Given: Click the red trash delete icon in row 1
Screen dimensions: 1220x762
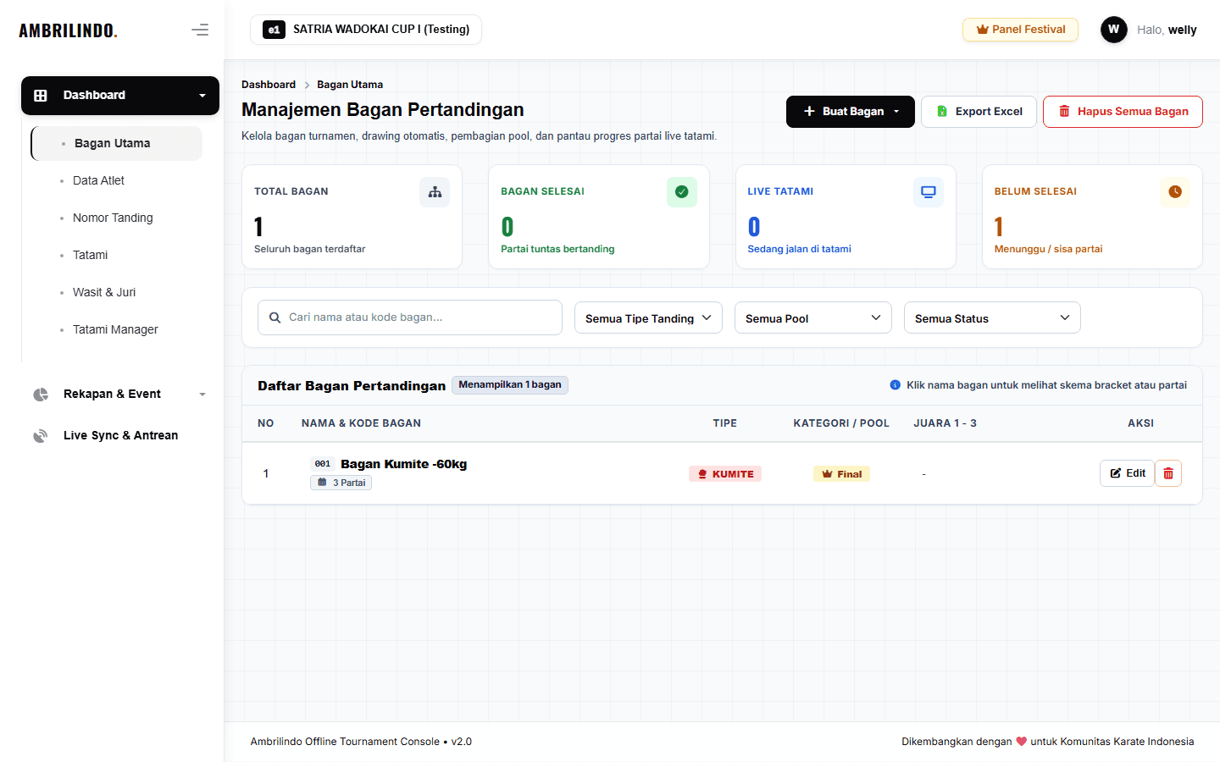Looking at the screenshot, I should [x=1168, y=473].
